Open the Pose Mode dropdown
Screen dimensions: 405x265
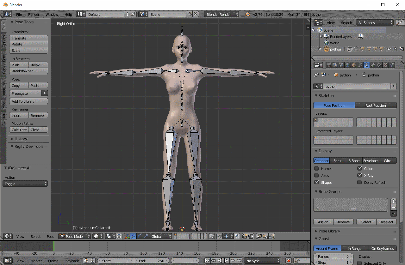[74, 236]
